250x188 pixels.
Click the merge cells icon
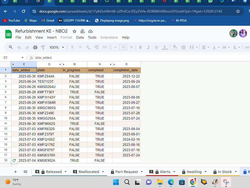click(x=192, y=47)
